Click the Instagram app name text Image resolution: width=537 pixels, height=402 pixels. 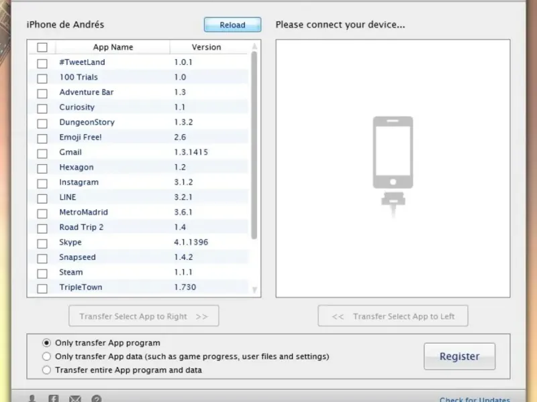(x=79, y=182)
